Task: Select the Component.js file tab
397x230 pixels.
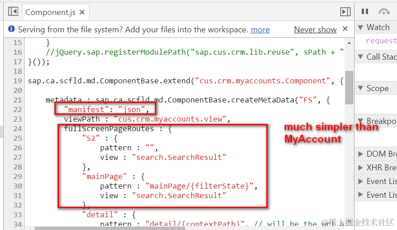Action: tap(56, 12)
